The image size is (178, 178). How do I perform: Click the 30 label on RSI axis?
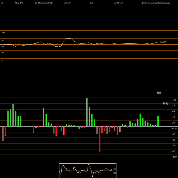coord(2,52)
